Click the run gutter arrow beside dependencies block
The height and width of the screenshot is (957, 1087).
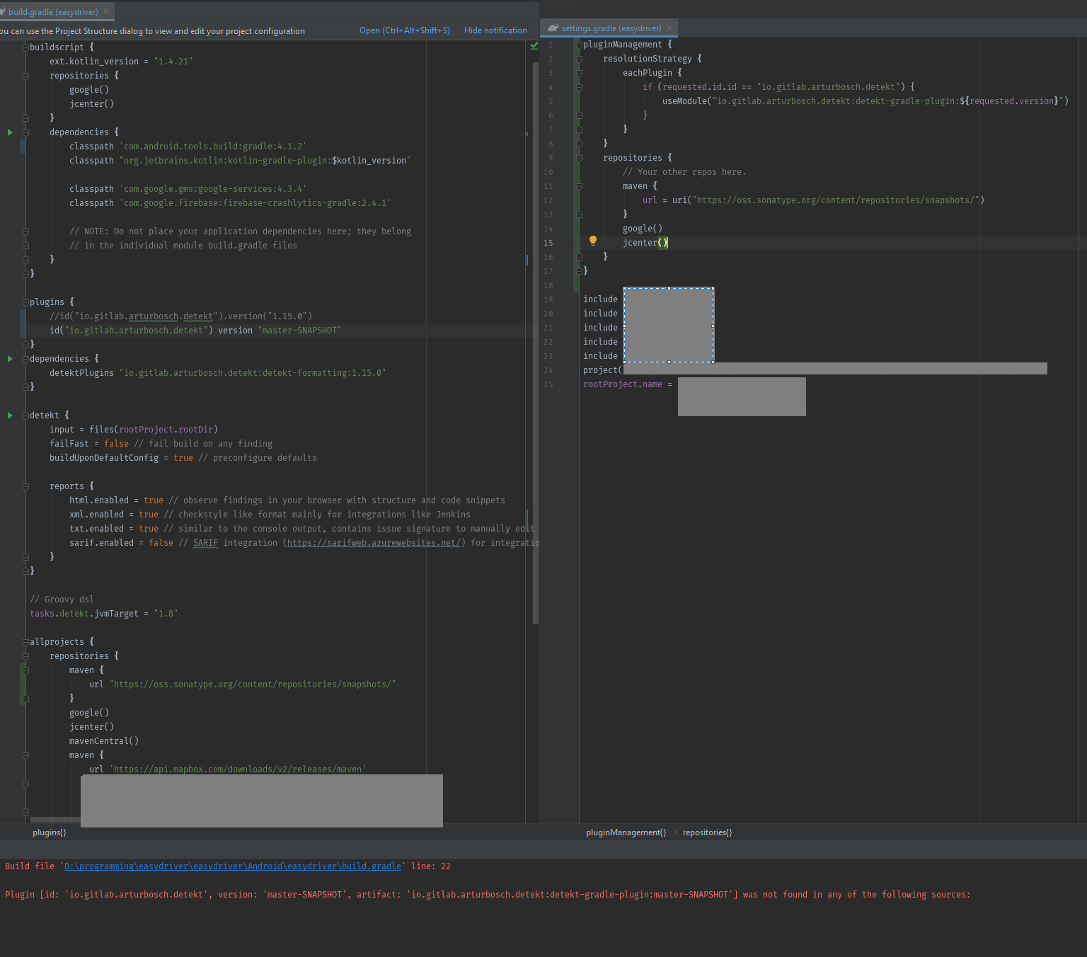tap(9, 132)
